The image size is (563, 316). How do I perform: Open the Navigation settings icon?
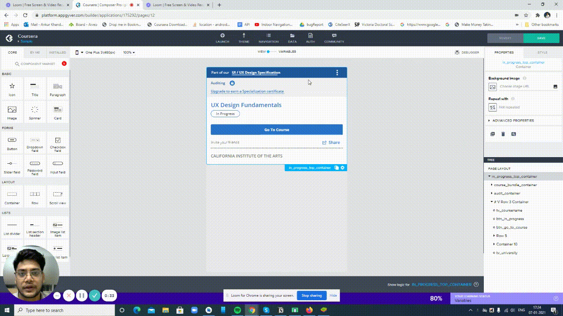pos(268,36)
